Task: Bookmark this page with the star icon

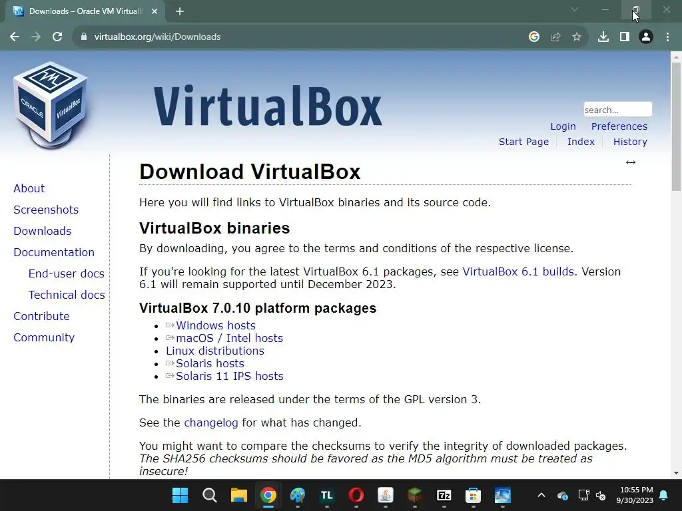Action: pos(577,37)
